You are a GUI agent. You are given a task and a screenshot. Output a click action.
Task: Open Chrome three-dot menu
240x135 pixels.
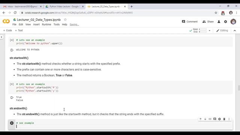tap(237, 13)
